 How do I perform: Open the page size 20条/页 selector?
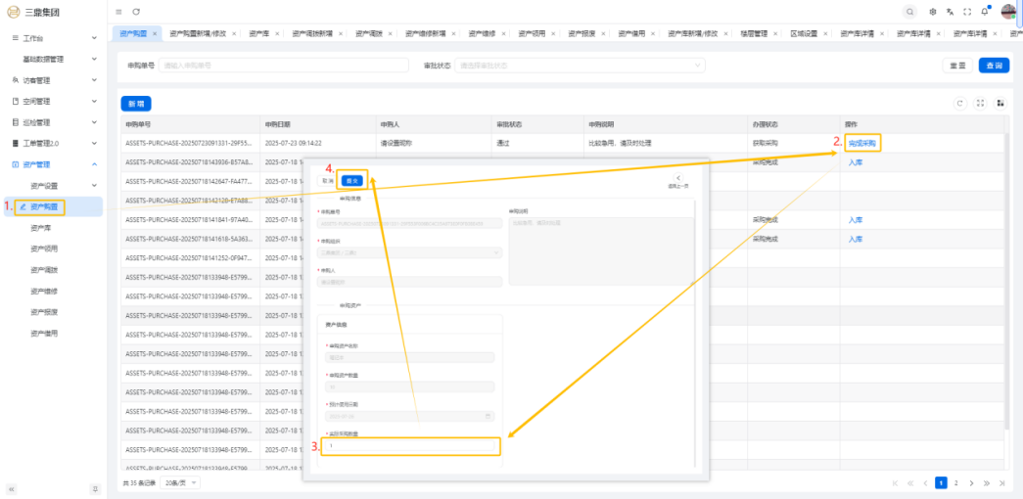(180, 483)
